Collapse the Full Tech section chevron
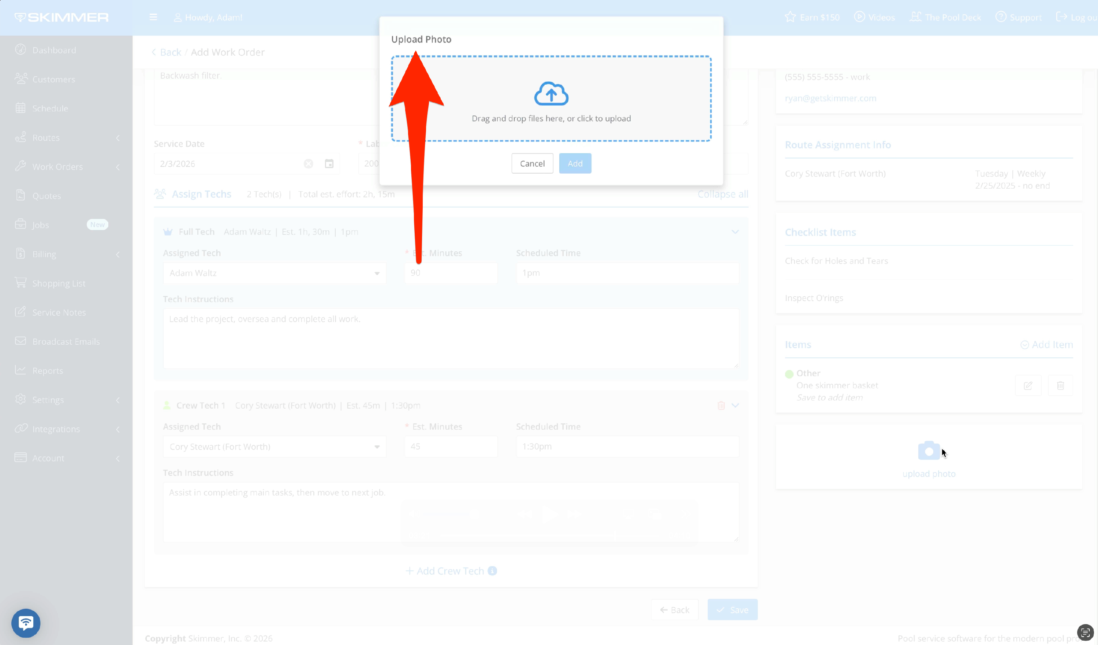1098x645 pixels. [x=735, y=232]
